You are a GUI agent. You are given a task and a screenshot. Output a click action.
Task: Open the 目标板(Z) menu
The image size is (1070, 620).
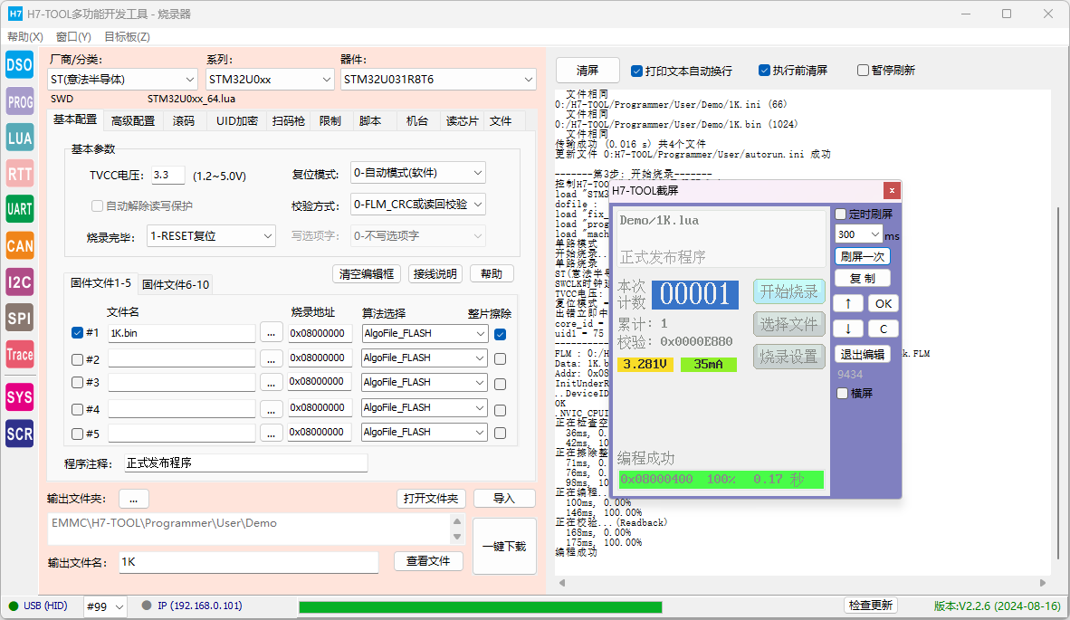[127, 37]
